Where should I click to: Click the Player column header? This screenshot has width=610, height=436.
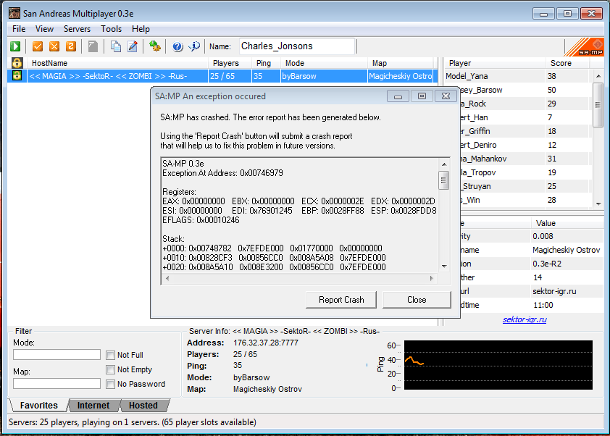pyautogui.click(x=495, y=63)
